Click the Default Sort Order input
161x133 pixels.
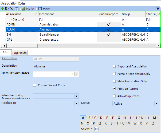click(54, 74)
